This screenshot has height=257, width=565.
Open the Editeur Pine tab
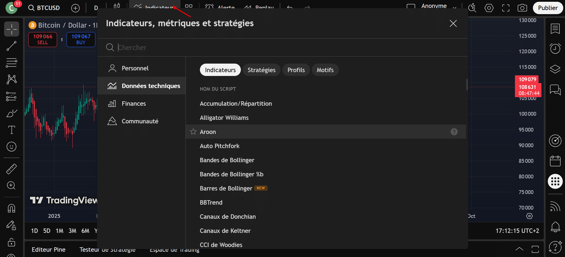(x=49, y=249)
